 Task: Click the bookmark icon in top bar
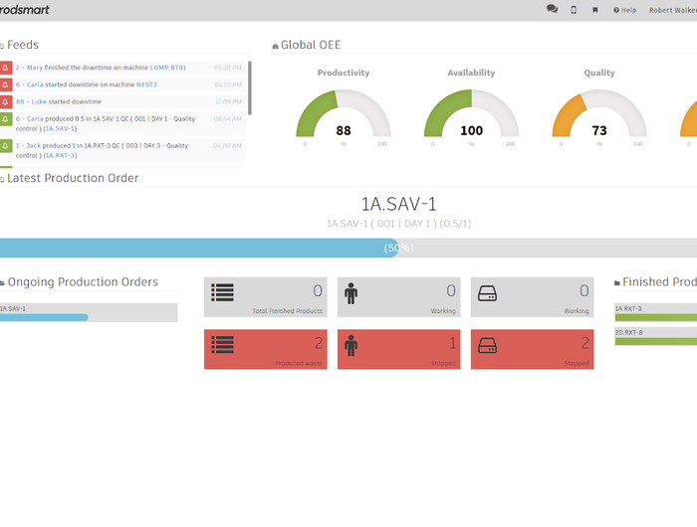pyautogui.click(x=594, y=10)
